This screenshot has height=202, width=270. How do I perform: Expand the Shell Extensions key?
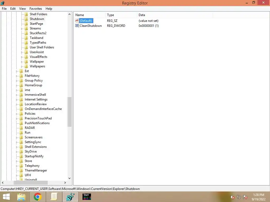[x=17, y=147]
